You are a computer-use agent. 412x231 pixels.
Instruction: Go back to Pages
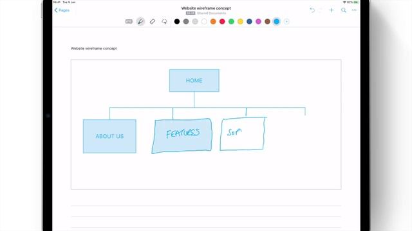[x=62, y=10]
